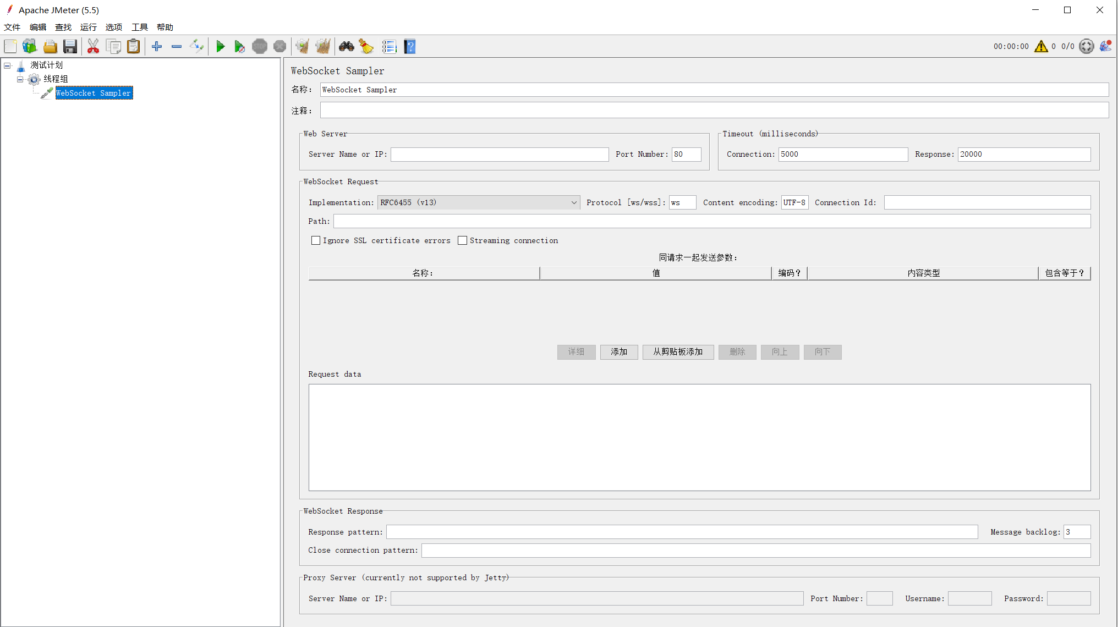Save the test plan using the save icon
The height and width of the screenshot is (627, 1118).
70,46
